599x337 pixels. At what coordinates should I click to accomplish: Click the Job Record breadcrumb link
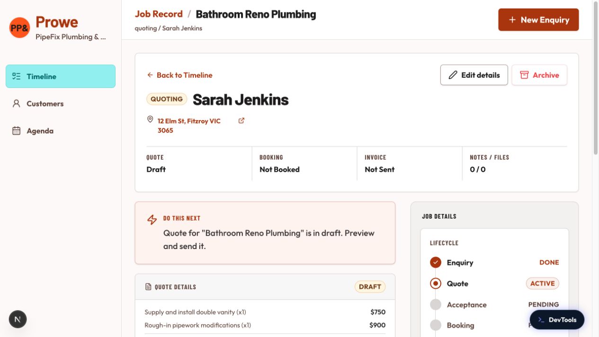[x=159, y=14]
